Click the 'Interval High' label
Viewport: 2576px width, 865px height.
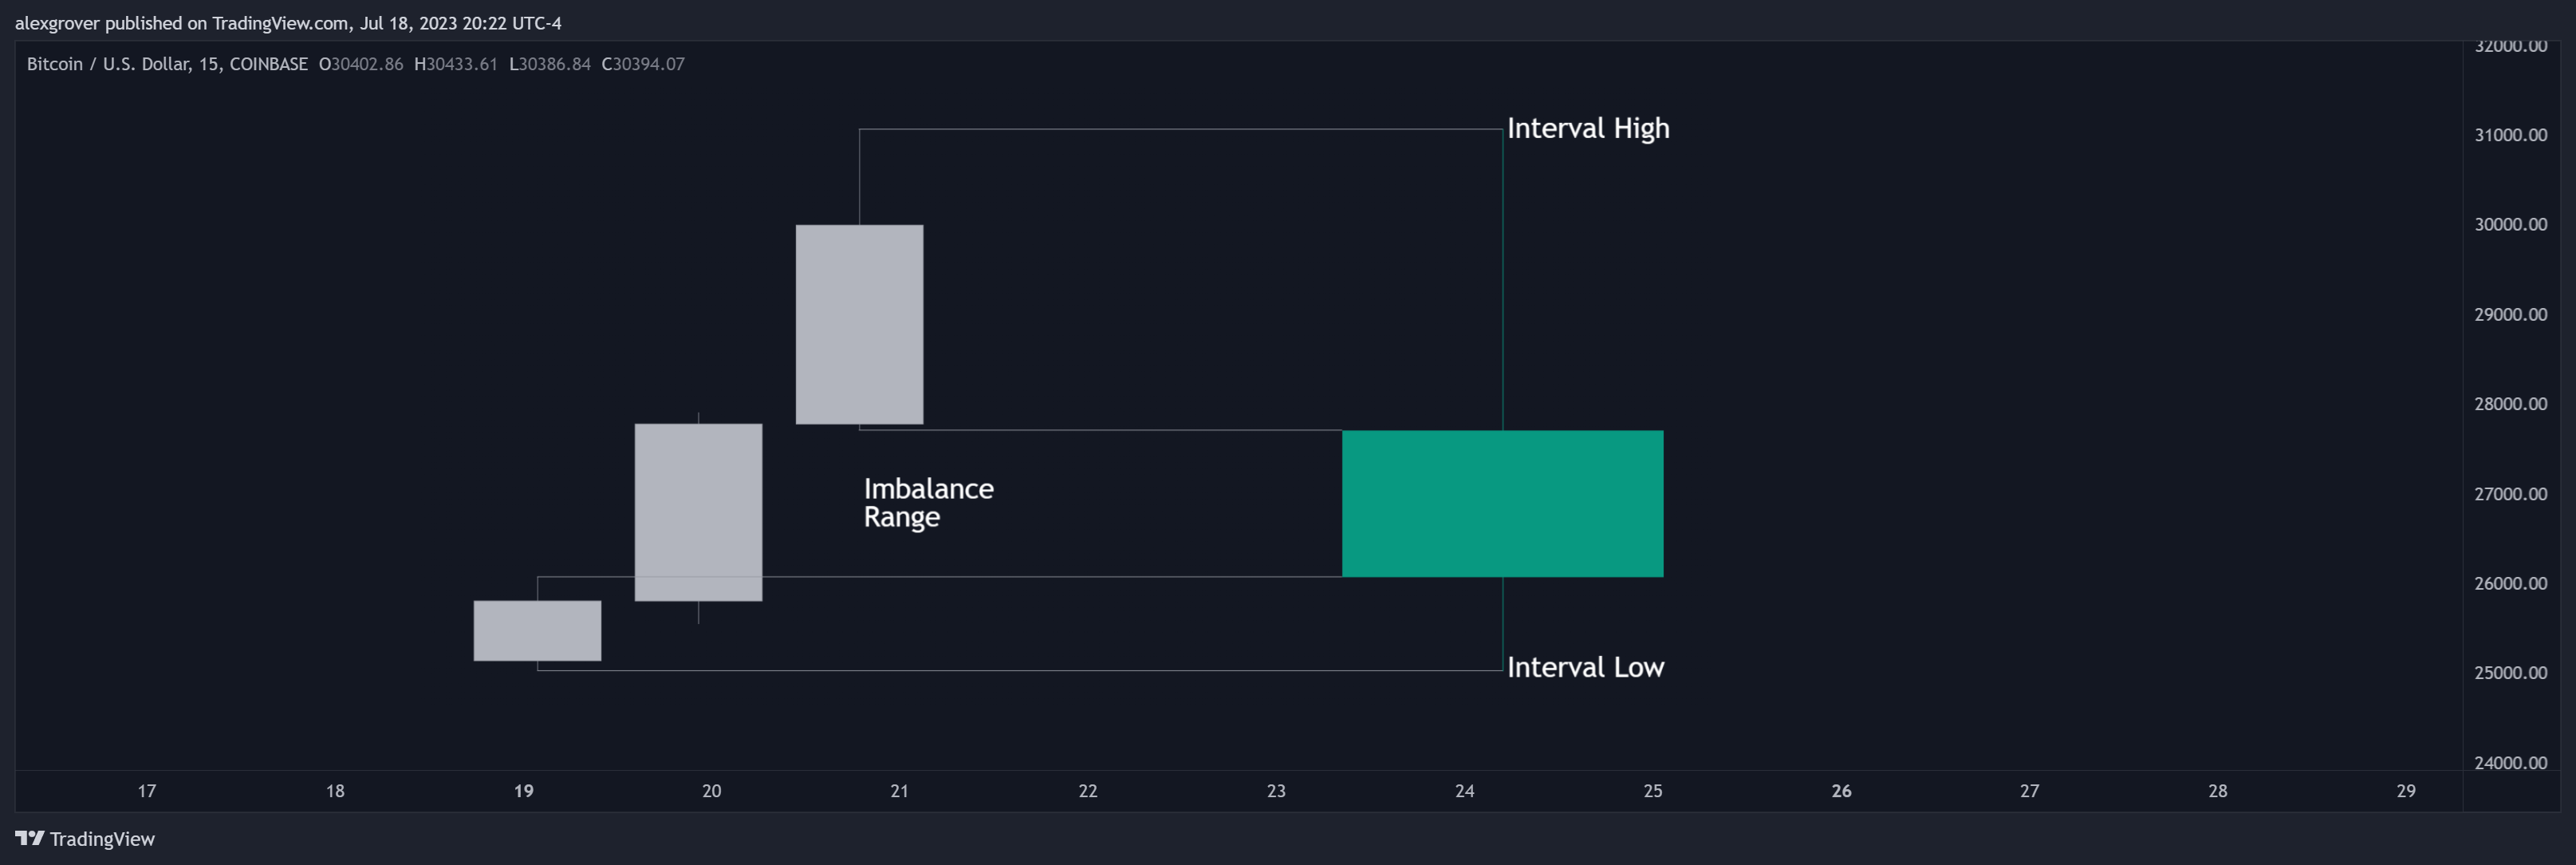click(1588, 129)
